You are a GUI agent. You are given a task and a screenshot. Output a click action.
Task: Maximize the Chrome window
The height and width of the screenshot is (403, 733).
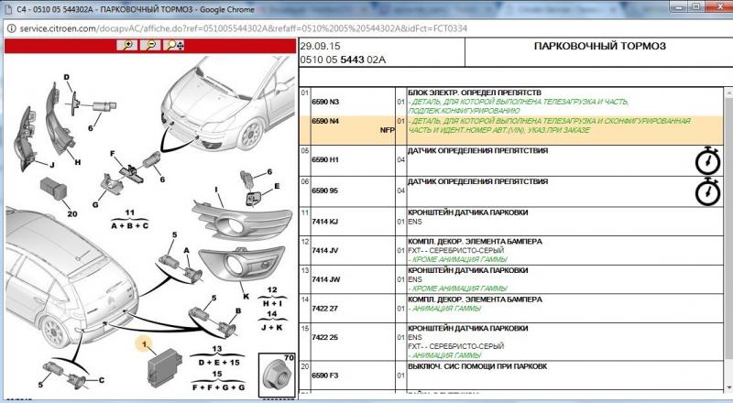pos(696,6)
